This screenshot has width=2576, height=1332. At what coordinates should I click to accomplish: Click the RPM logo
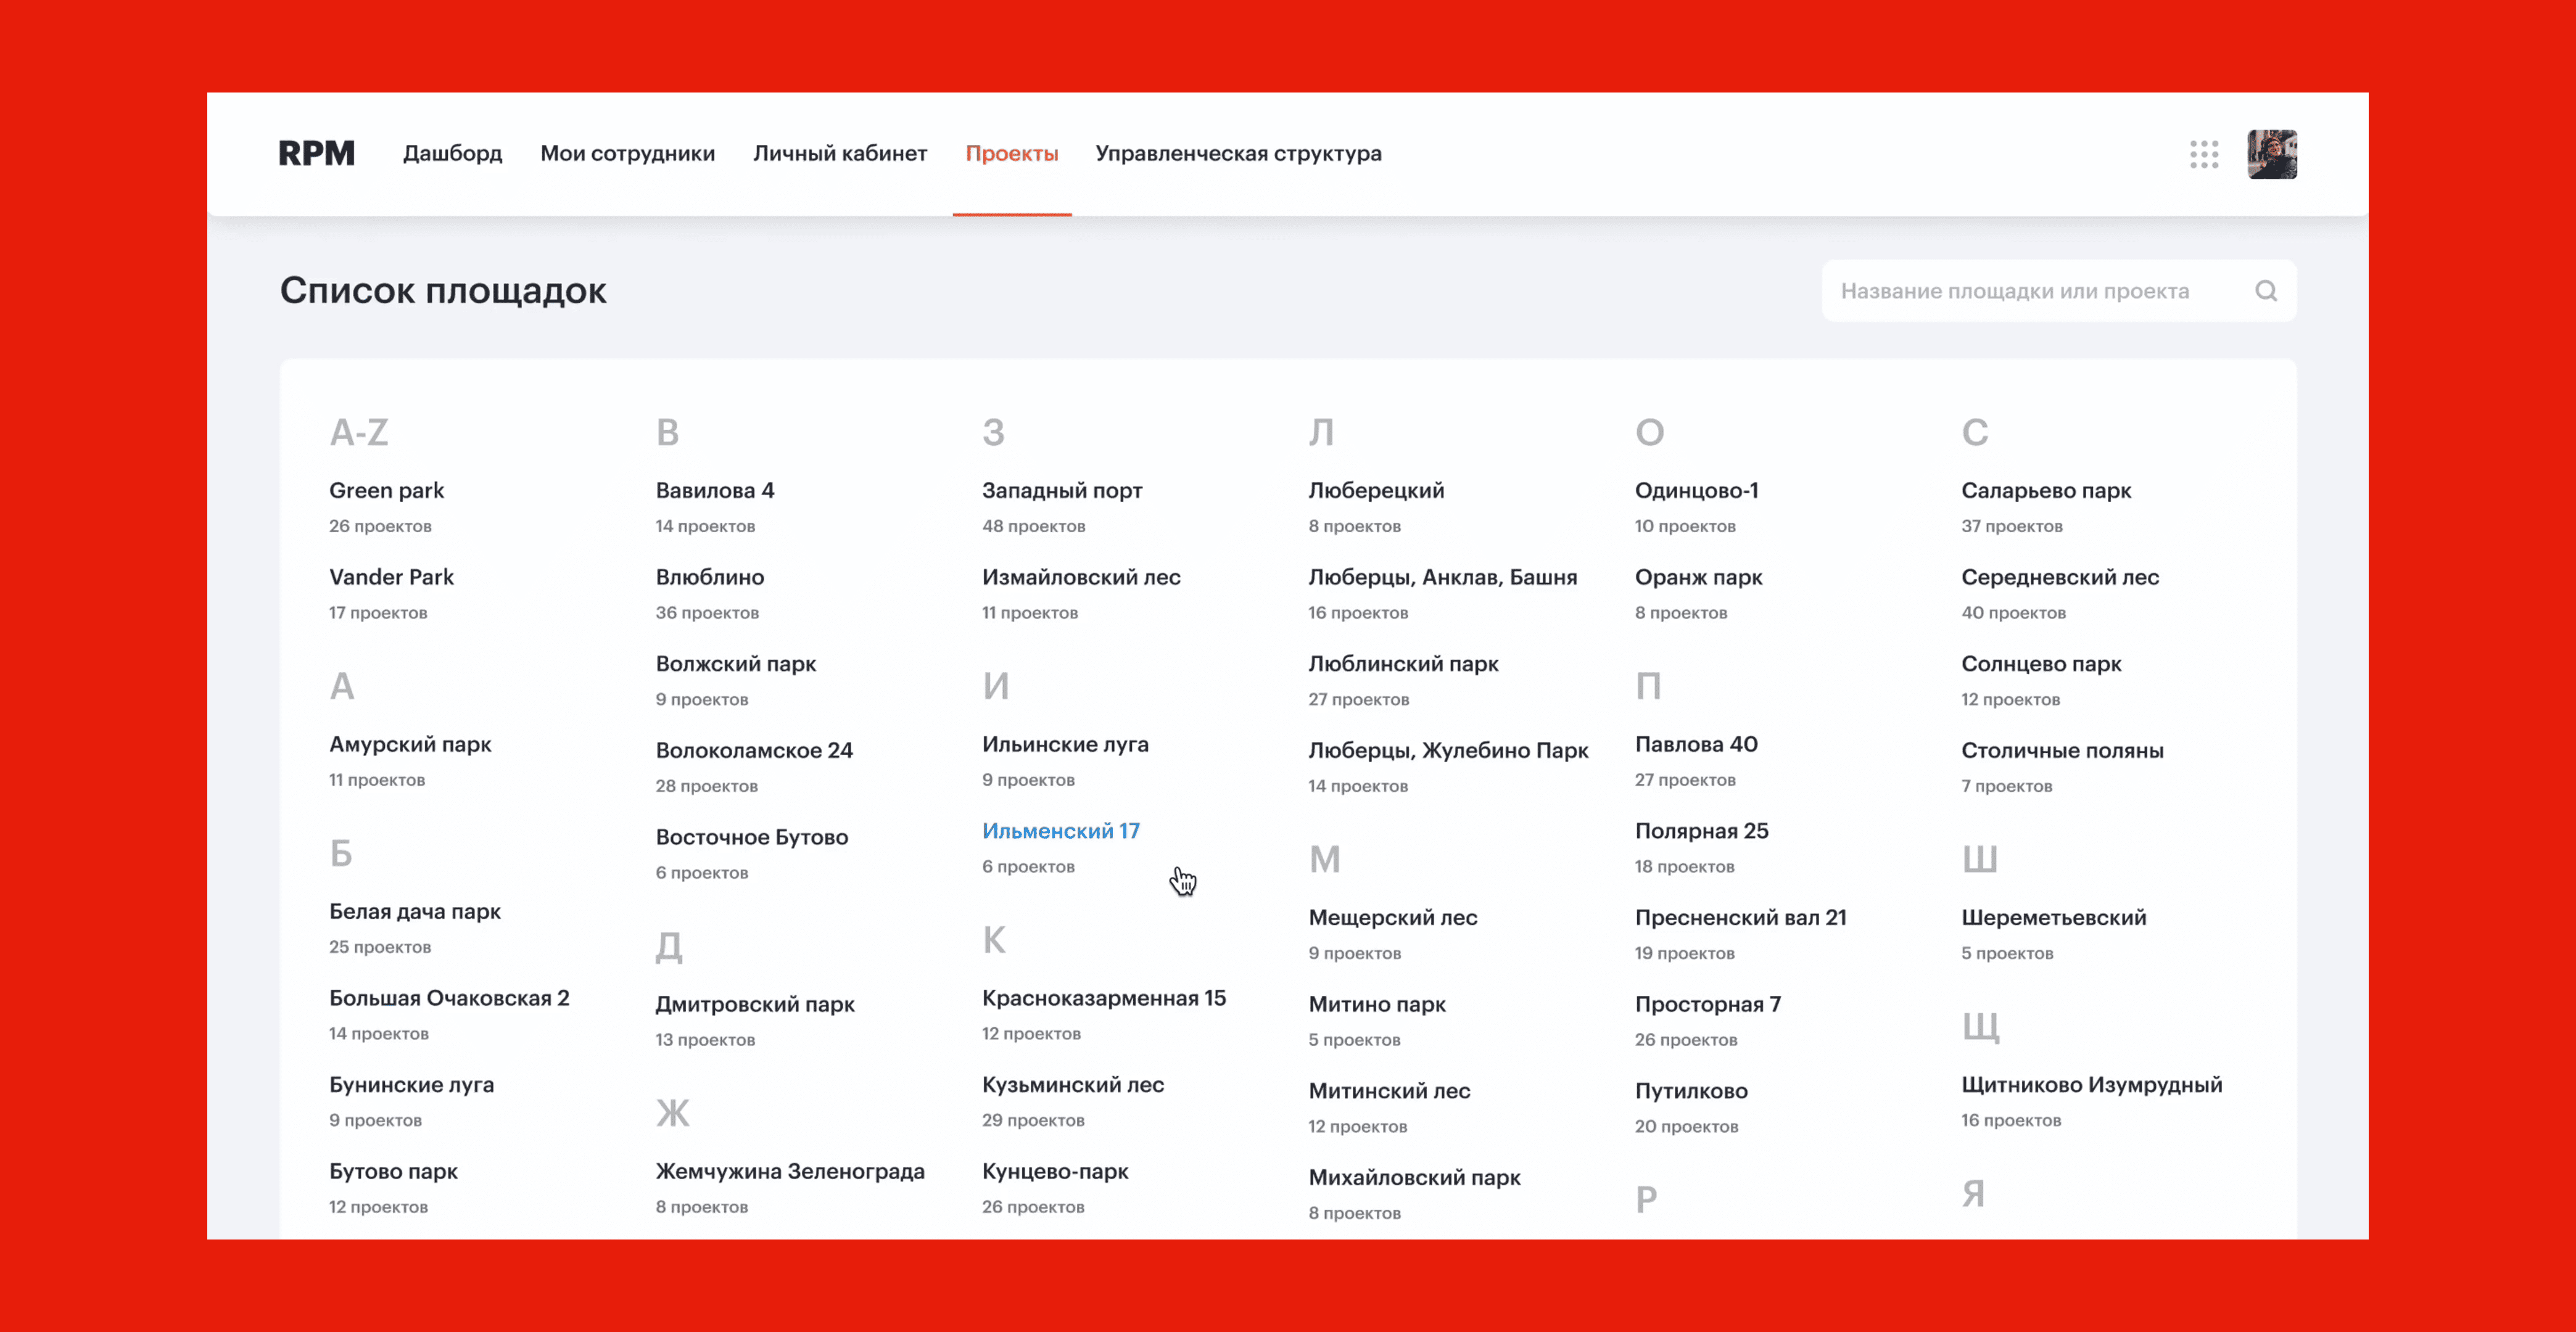(x=316, y=153)
